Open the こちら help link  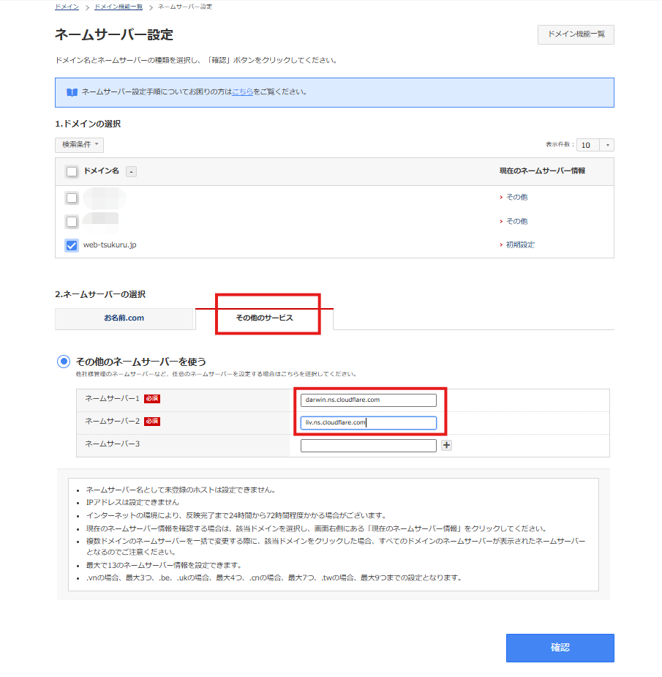pyautogui.click(x=242, y=91)
